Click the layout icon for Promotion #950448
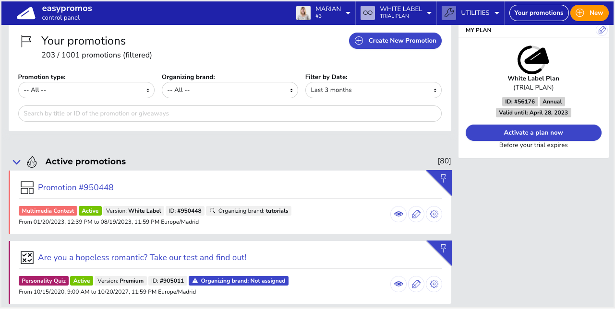Image resolution: width=615 pixels, height=309 pixels. (27, 188)
